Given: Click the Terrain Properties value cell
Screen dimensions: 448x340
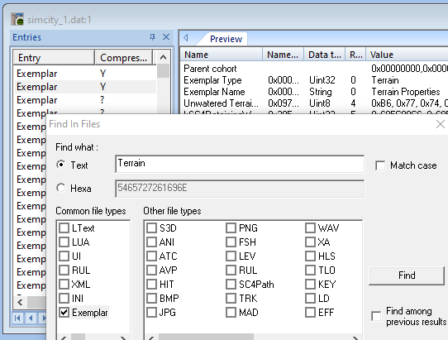Looking at the screenshot, I should pos(405,92).
